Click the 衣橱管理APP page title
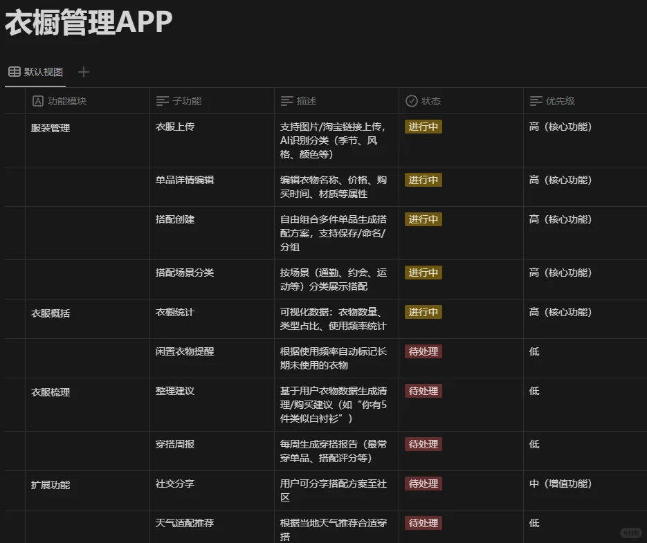 coord(86,21)
